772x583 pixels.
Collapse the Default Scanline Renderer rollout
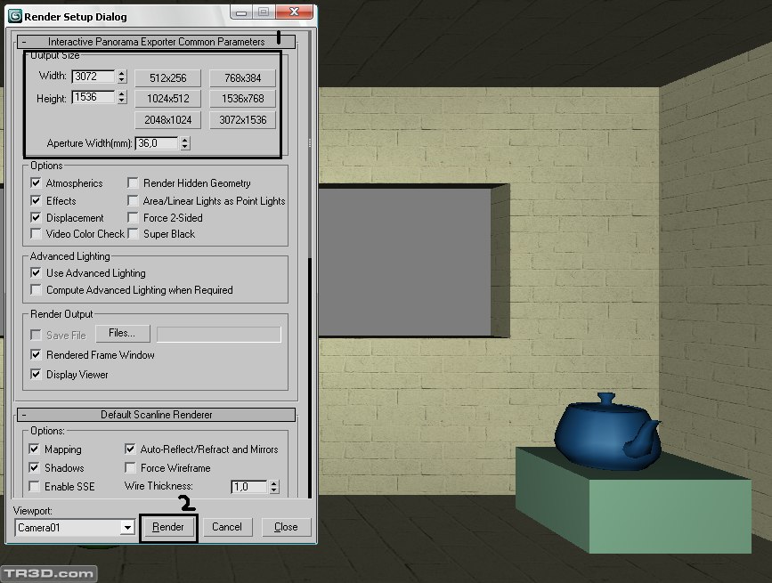coord(24,415)
